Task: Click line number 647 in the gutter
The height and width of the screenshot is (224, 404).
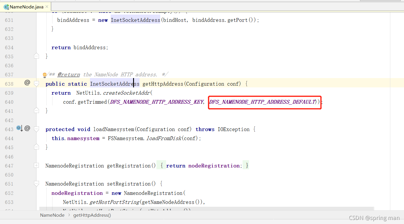Action: coord(9,166)
